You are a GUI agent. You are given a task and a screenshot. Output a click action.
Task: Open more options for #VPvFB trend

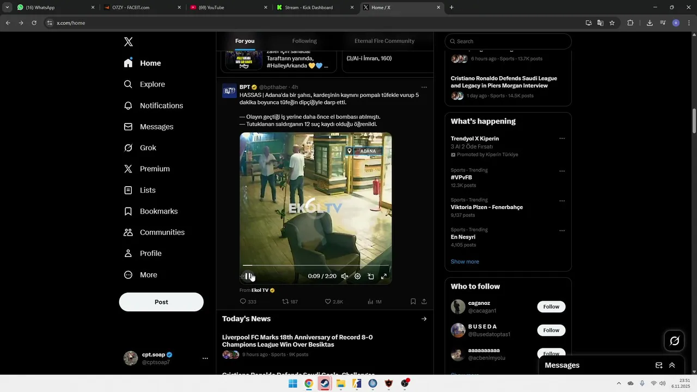(562, 171)
